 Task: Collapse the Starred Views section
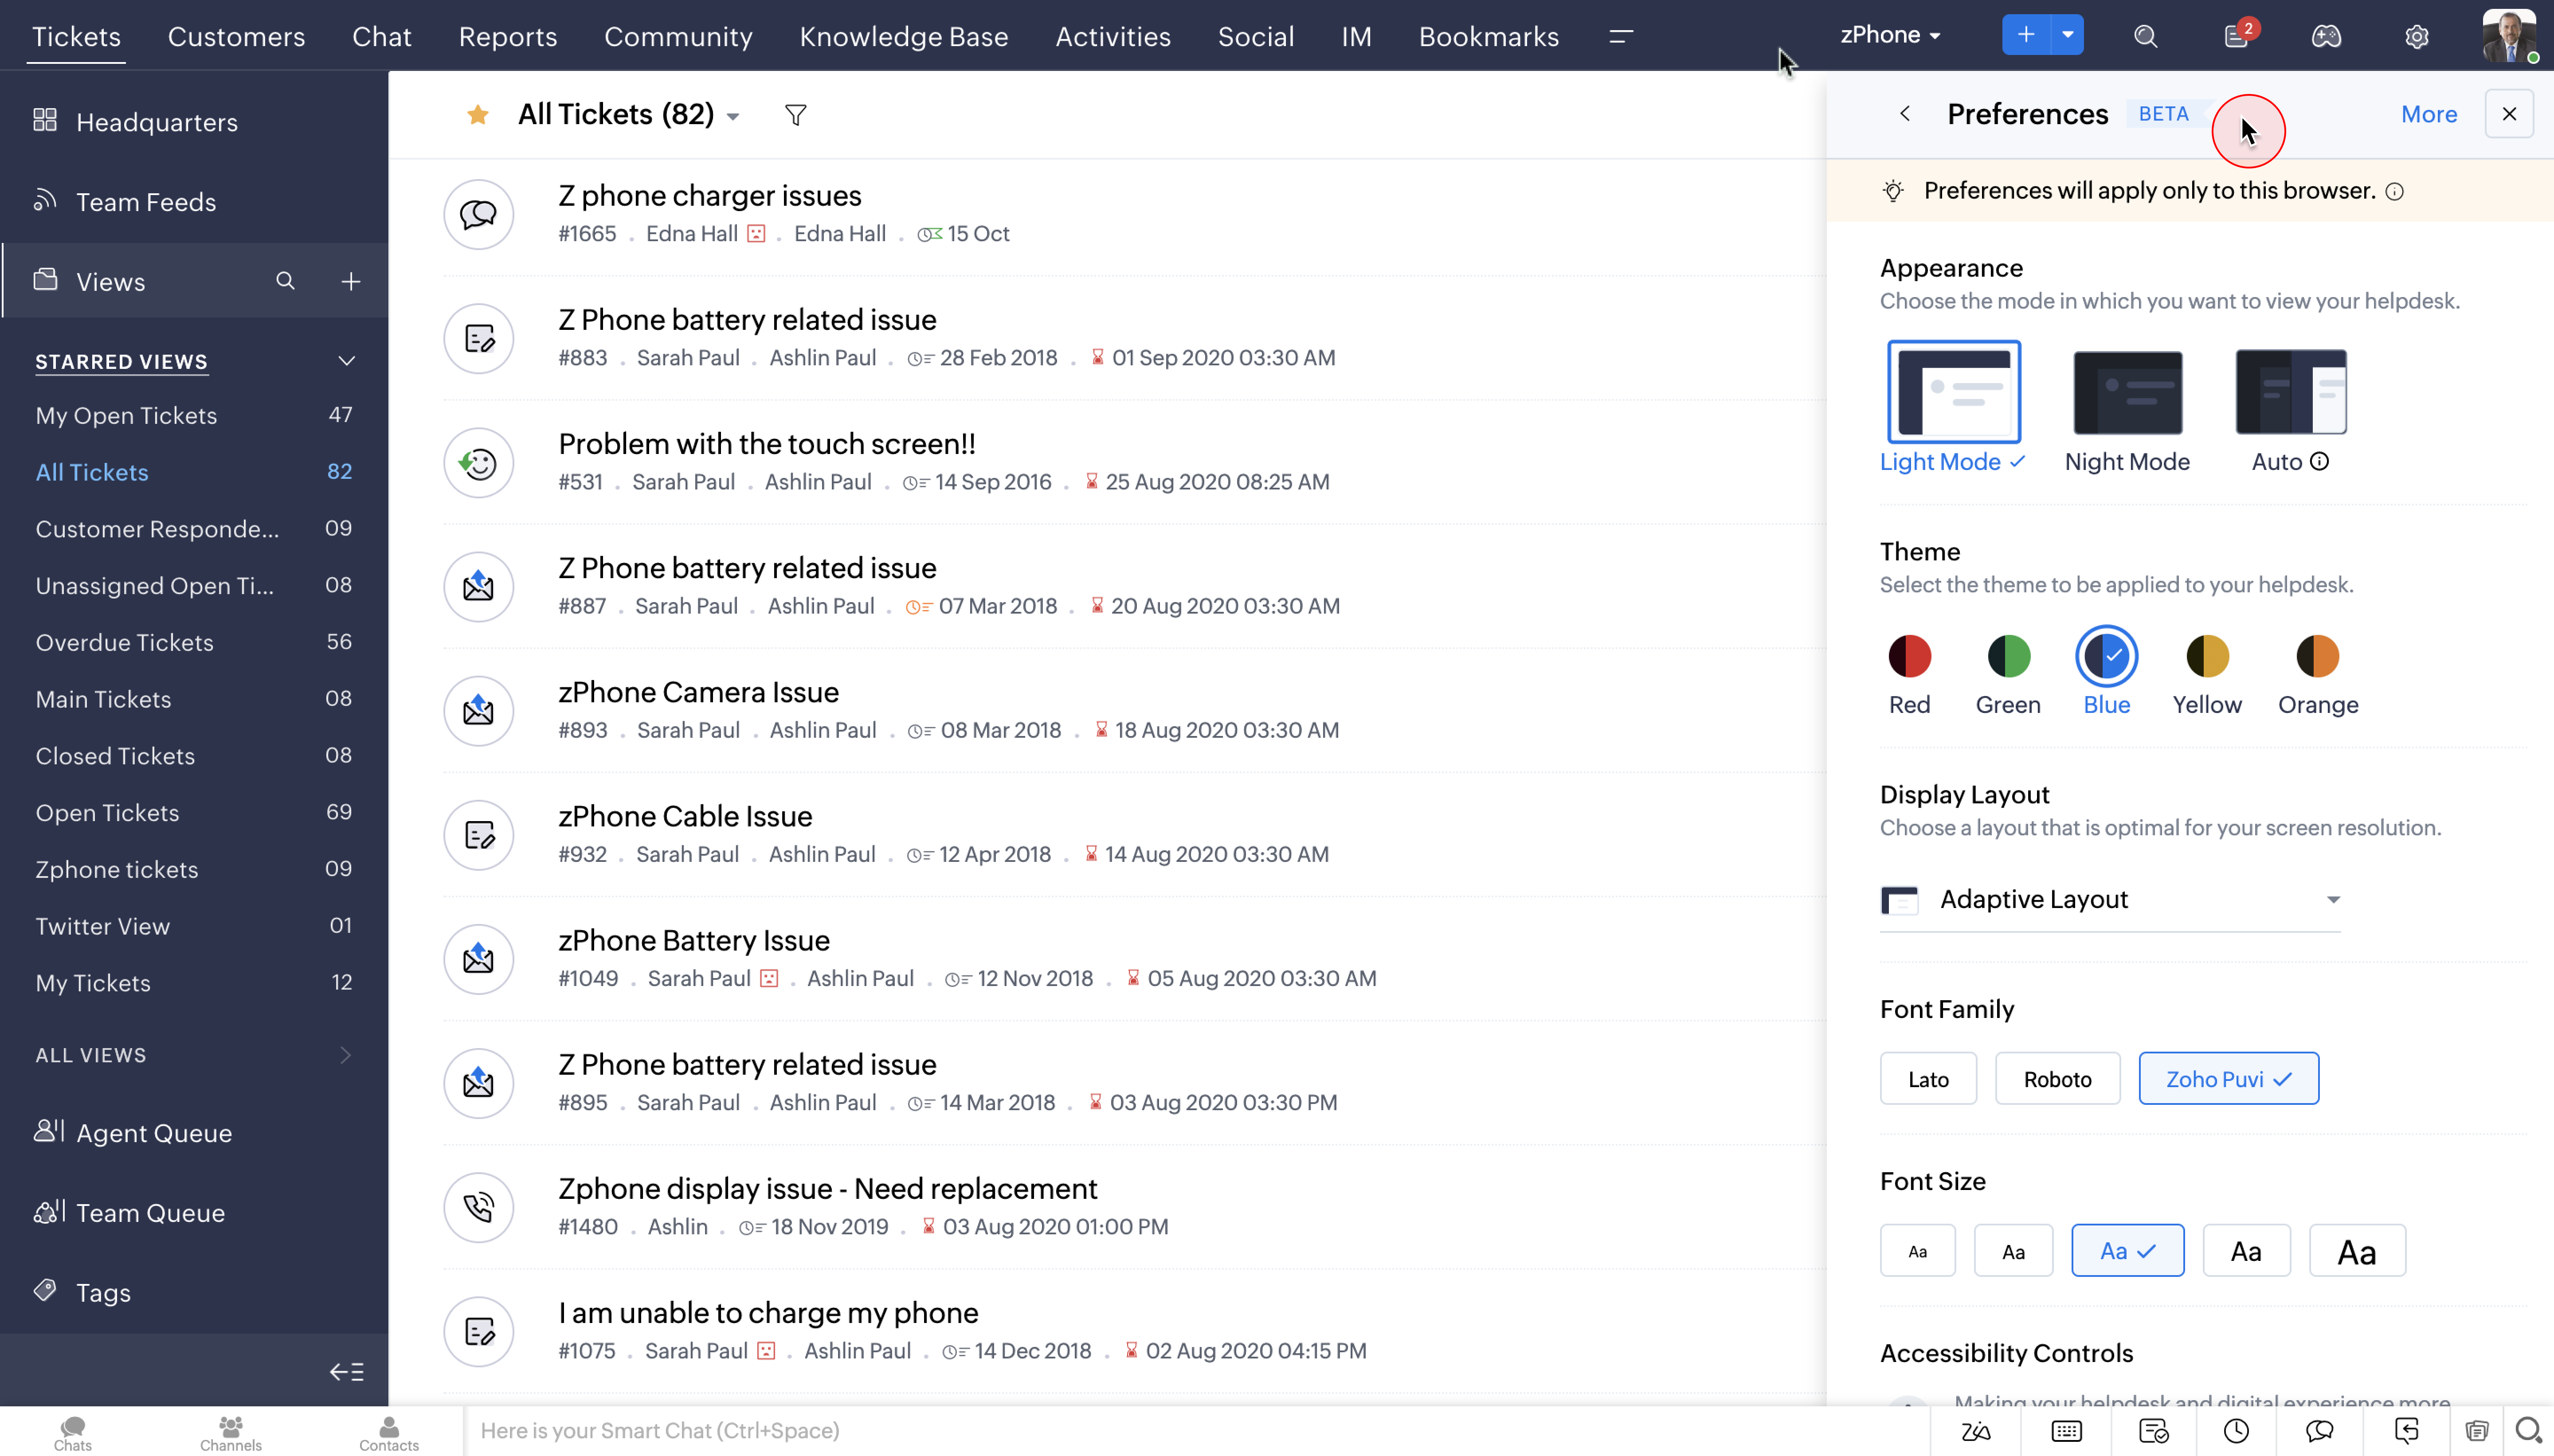pos(345,361)
